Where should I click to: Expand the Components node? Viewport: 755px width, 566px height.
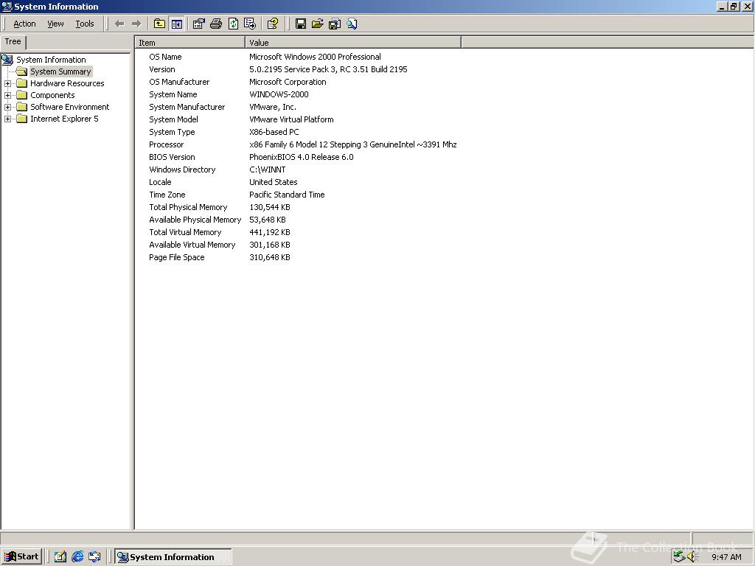click(x=7, y=95)
